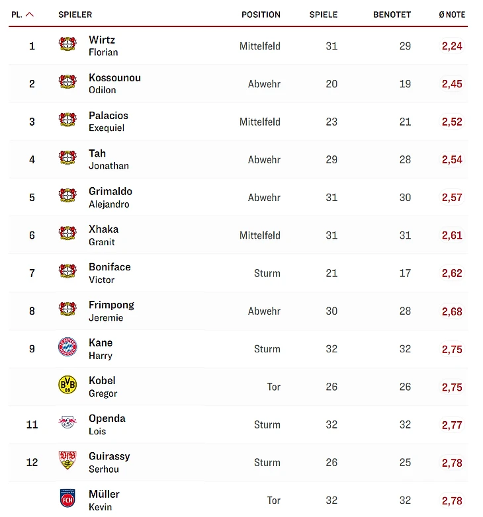Open Harry Kane player link
Image resolution: width=483 pixels, height=517 pixels.
(101, 348)
